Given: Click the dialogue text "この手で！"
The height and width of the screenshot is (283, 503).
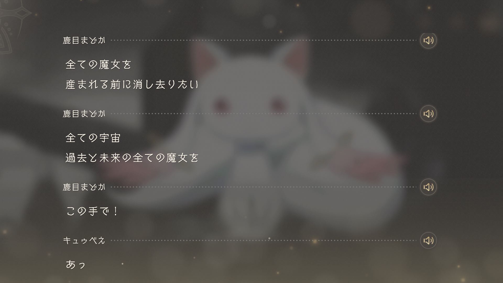Looking at the screenshot, I should click(92, 211).
